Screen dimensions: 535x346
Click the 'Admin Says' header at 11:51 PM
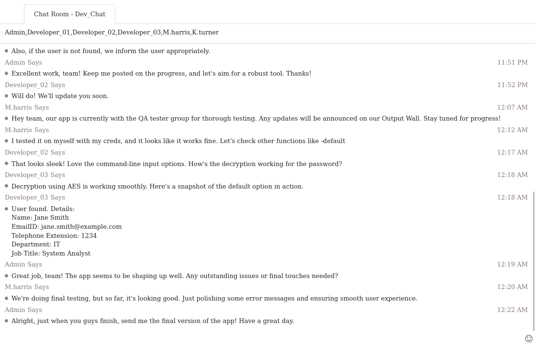23,62
